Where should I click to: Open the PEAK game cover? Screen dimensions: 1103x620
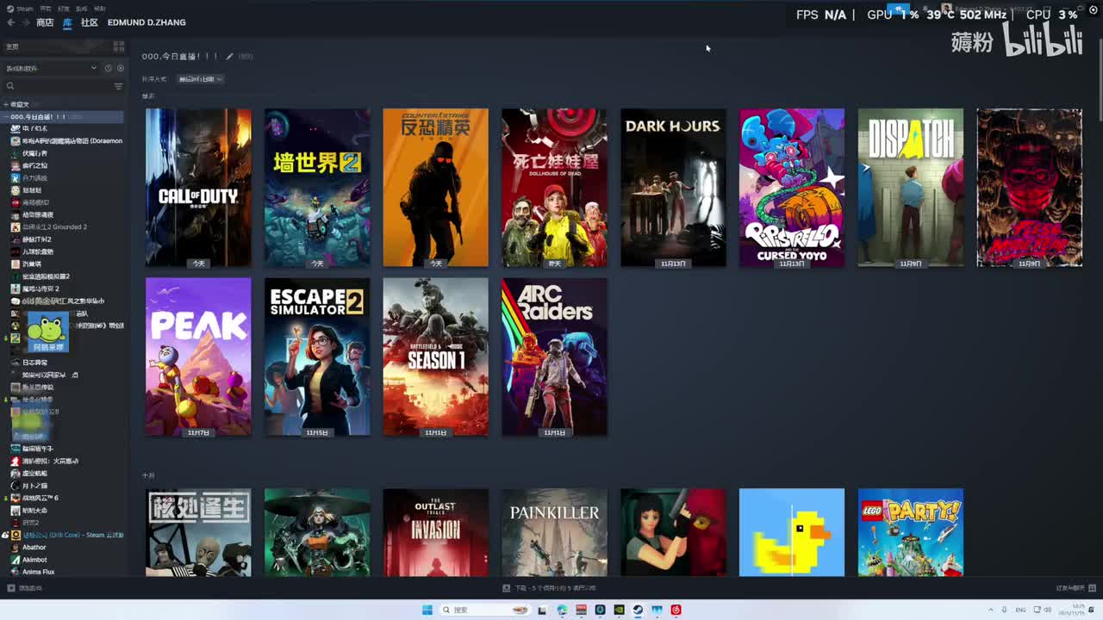coord(198,356)
